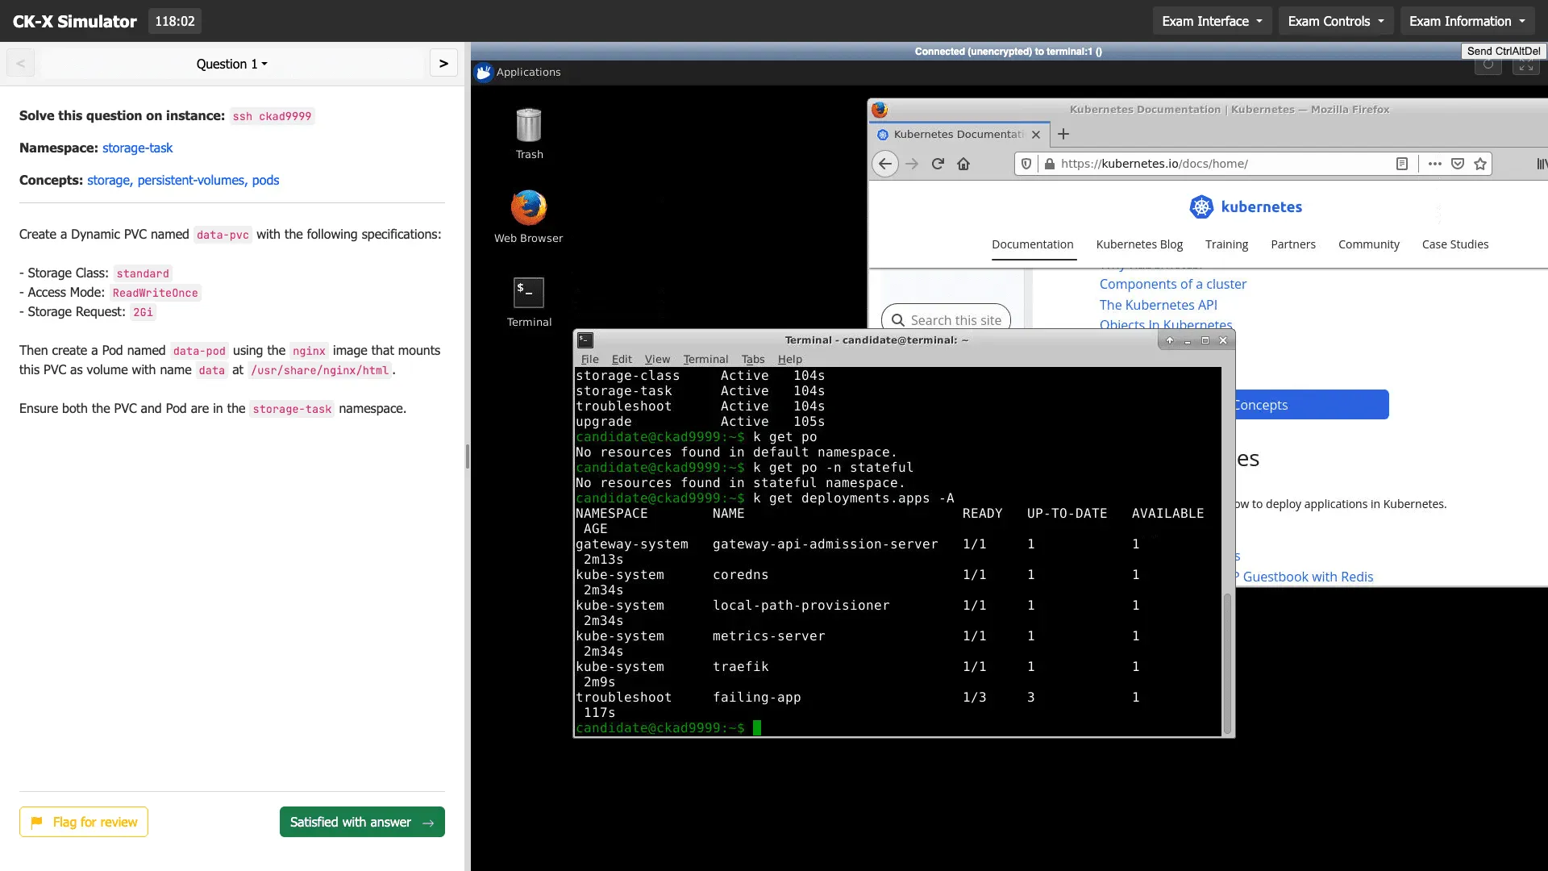Screen dimensions: 1548x871
Task: Open the tracking protection shield
Action: [x=1026, y=164]
